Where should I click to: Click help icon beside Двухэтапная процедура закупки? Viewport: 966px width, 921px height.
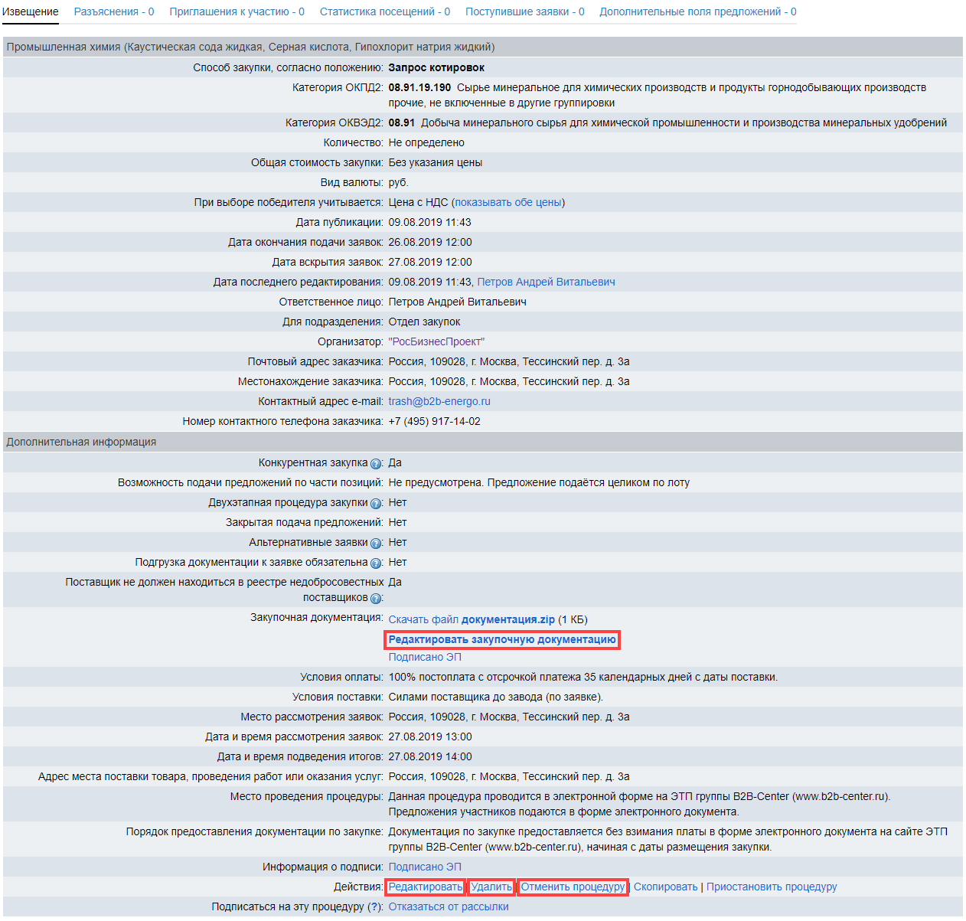(376, 504)
